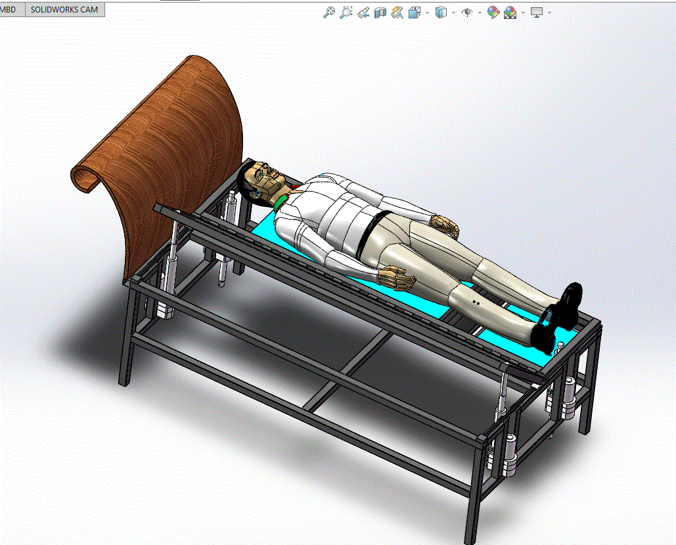The width and height of the screenshot is (676, 545).
Task: Go back to the Previous View
Action: coord(363,12)
